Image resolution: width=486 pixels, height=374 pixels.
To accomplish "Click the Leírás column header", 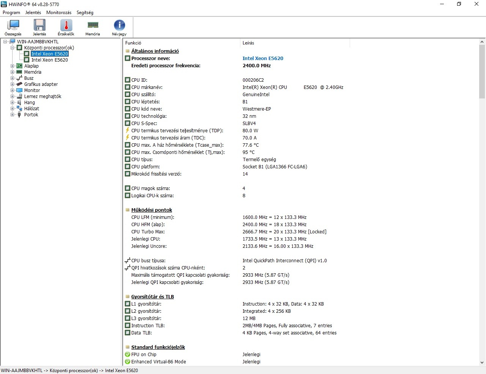I will pos(295,43).
